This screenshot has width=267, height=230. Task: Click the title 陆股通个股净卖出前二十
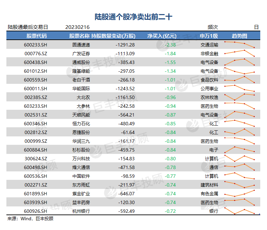click(133, 17)
